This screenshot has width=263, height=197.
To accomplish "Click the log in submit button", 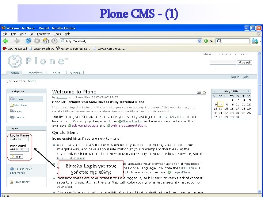I will [x=16, y=157].
